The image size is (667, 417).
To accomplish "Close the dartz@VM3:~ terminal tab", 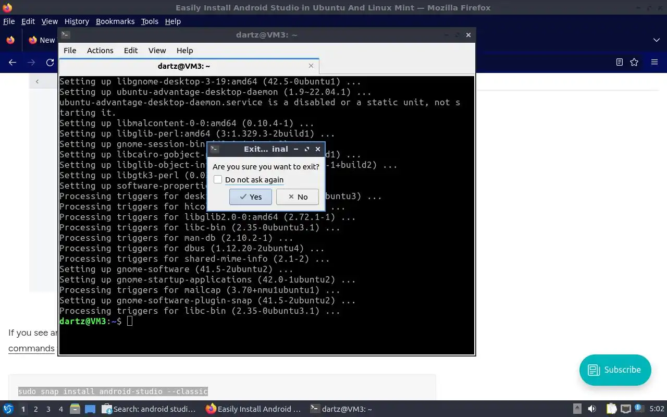I will (x=311, y=66).
